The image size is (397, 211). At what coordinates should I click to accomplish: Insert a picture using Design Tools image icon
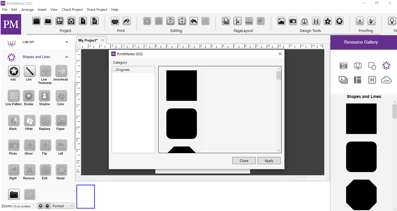pyautogui.click(x=281, y=21)
